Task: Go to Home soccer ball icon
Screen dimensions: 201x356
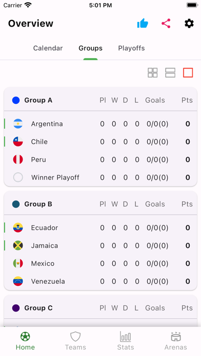Action: pyautogui.click(x=25, y=337)
